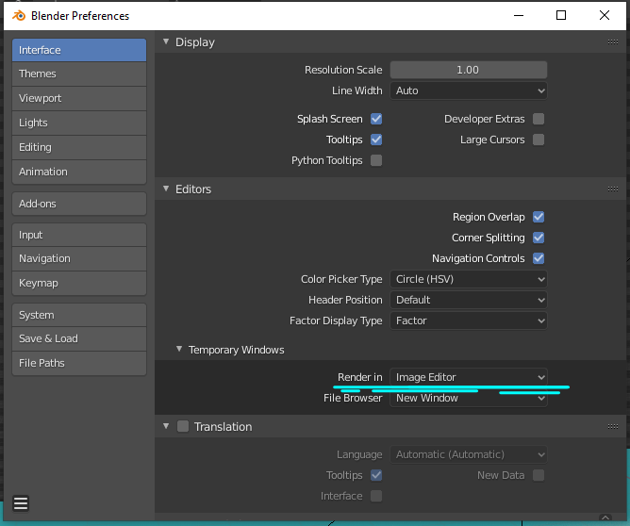Click Translation panel drag grip dots
630x526 pixels.
tap(613, 426)
